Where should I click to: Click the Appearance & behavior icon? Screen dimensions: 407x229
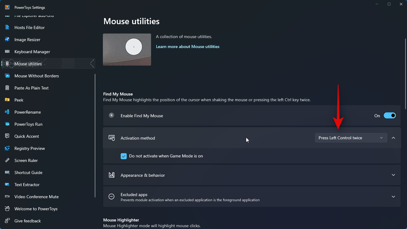[x=112, y=175]
